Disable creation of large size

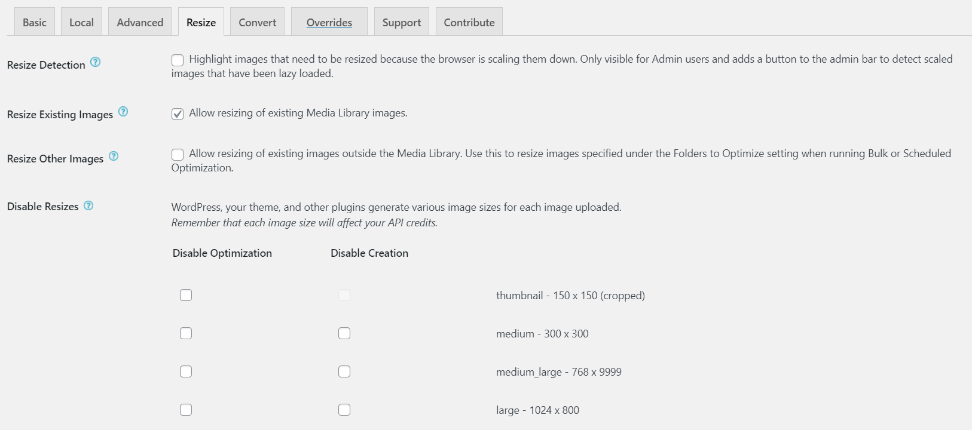pyautogui.click(x=344, y=410)
